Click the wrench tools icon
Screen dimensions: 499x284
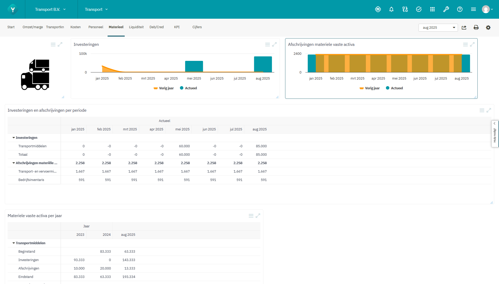tap(446, 9)
